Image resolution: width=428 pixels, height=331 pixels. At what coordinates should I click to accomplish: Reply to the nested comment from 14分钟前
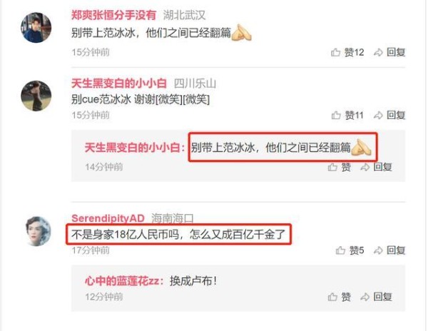point(377,167)
